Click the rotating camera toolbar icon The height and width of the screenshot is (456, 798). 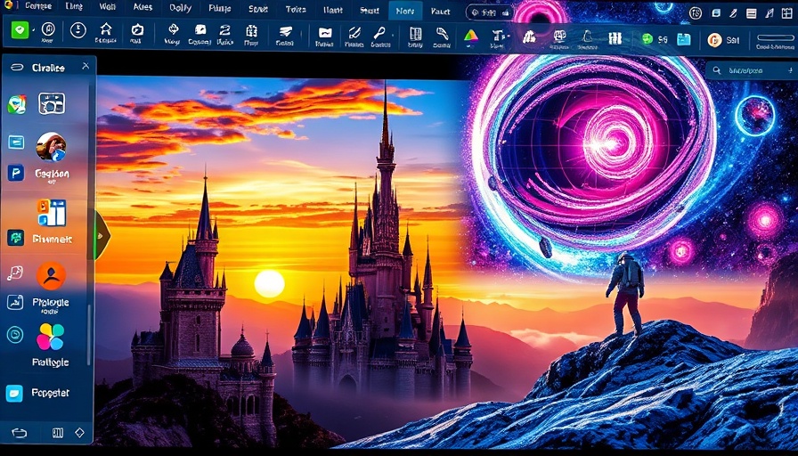[137, 29]
